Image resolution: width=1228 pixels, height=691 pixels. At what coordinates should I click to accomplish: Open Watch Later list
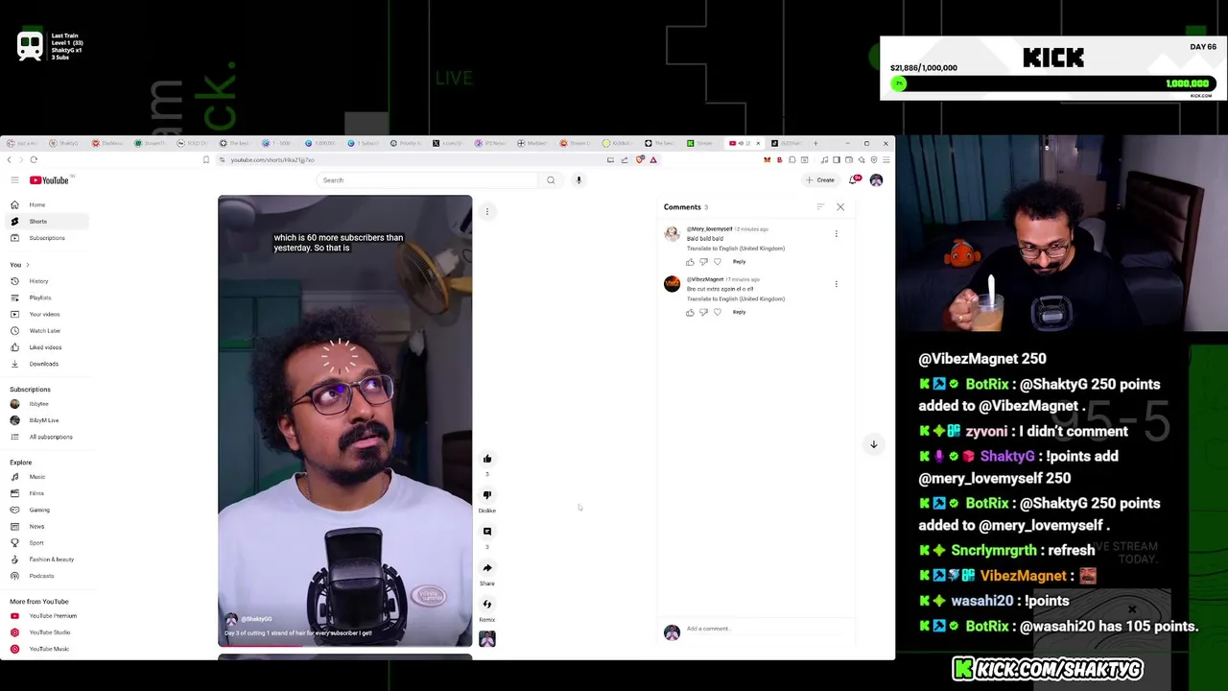tap(45, 331)
